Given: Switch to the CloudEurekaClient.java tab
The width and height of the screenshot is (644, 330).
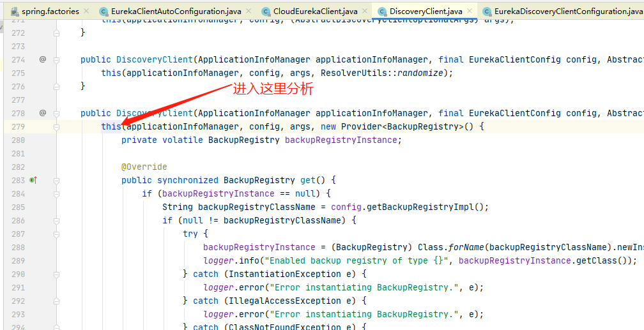Looking at the screenshot, I should click(316, 11).
